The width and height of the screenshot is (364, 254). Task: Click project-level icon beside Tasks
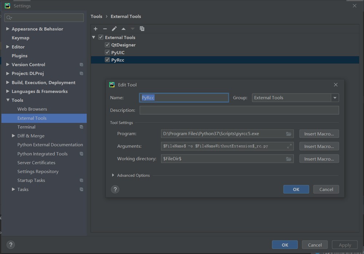coord(81,189)
